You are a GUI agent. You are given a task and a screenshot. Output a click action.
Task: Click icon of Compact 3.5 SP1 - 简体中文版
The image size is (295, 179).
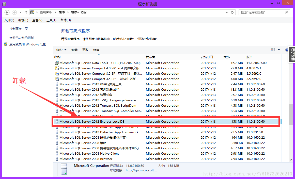click(57, 79)
